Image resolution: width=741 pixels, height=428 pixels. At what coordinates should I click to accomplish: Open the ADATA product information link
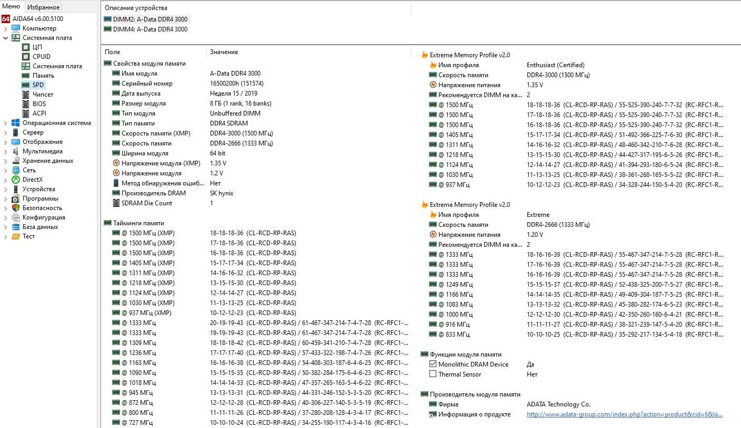point(624,414)
